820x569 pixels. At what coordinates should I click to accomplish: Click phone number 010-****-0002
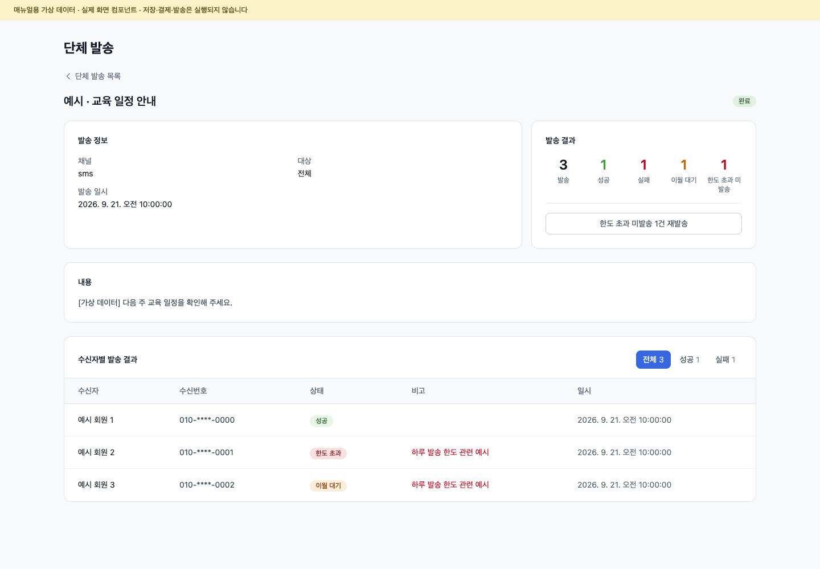tap(207, 485)
